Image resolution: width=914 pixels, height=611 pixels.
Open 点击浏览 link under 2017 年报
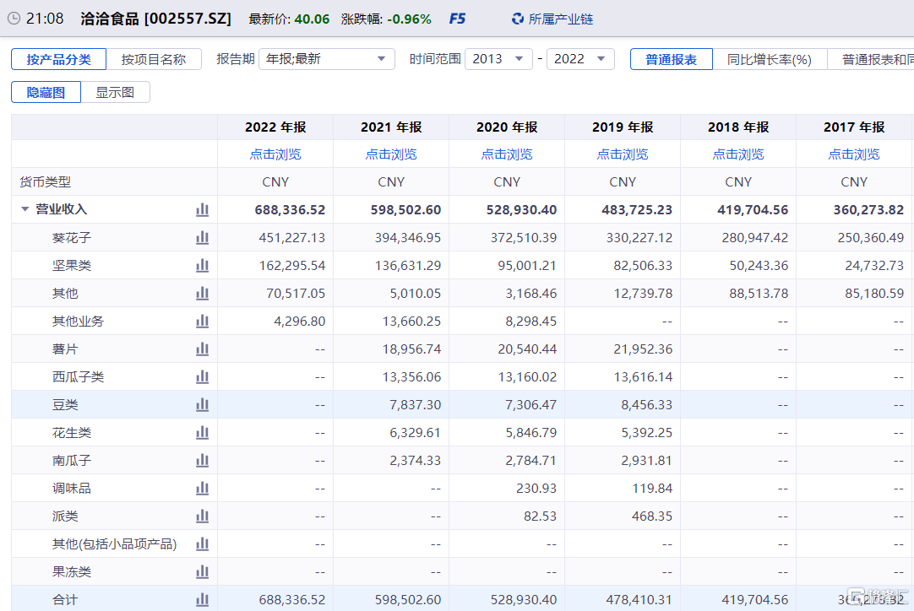point(854,154)
